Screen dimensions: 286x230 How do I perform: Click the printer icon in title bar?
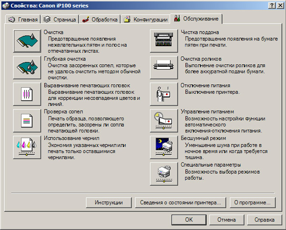pyautogui.click(x=5, y=6)
